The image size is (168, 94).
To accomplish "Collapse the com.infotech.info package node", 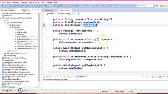I will click(6, 23).
